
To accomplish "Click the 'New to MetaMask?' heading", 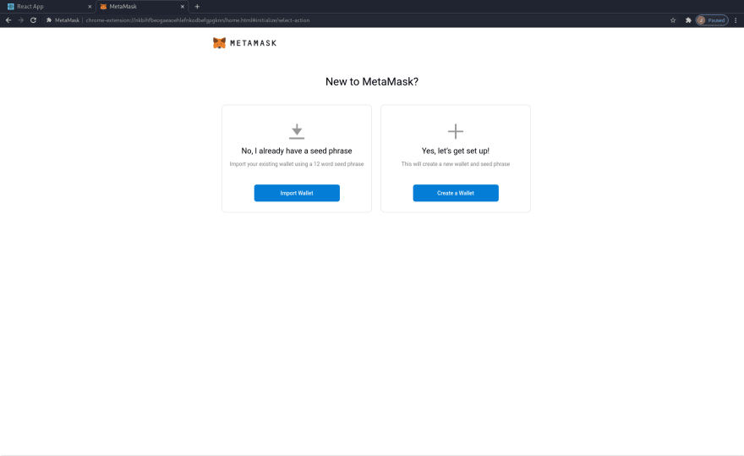I will coord(371,82).
